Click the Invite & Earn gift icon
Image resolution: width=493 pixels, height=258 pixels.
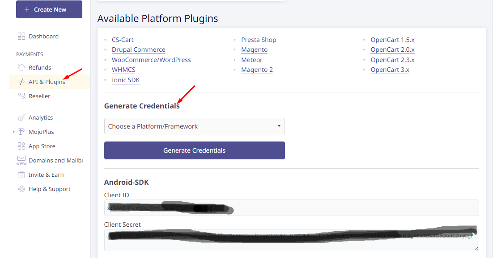21,175
